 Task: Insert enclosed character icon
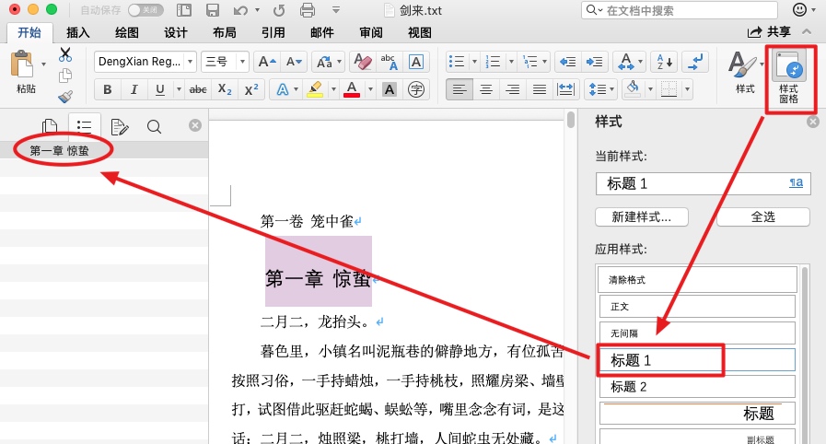coord(416,89)
